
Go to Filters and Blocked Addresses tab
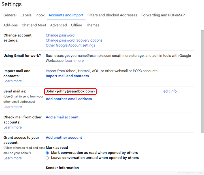(x=112, y=15)
